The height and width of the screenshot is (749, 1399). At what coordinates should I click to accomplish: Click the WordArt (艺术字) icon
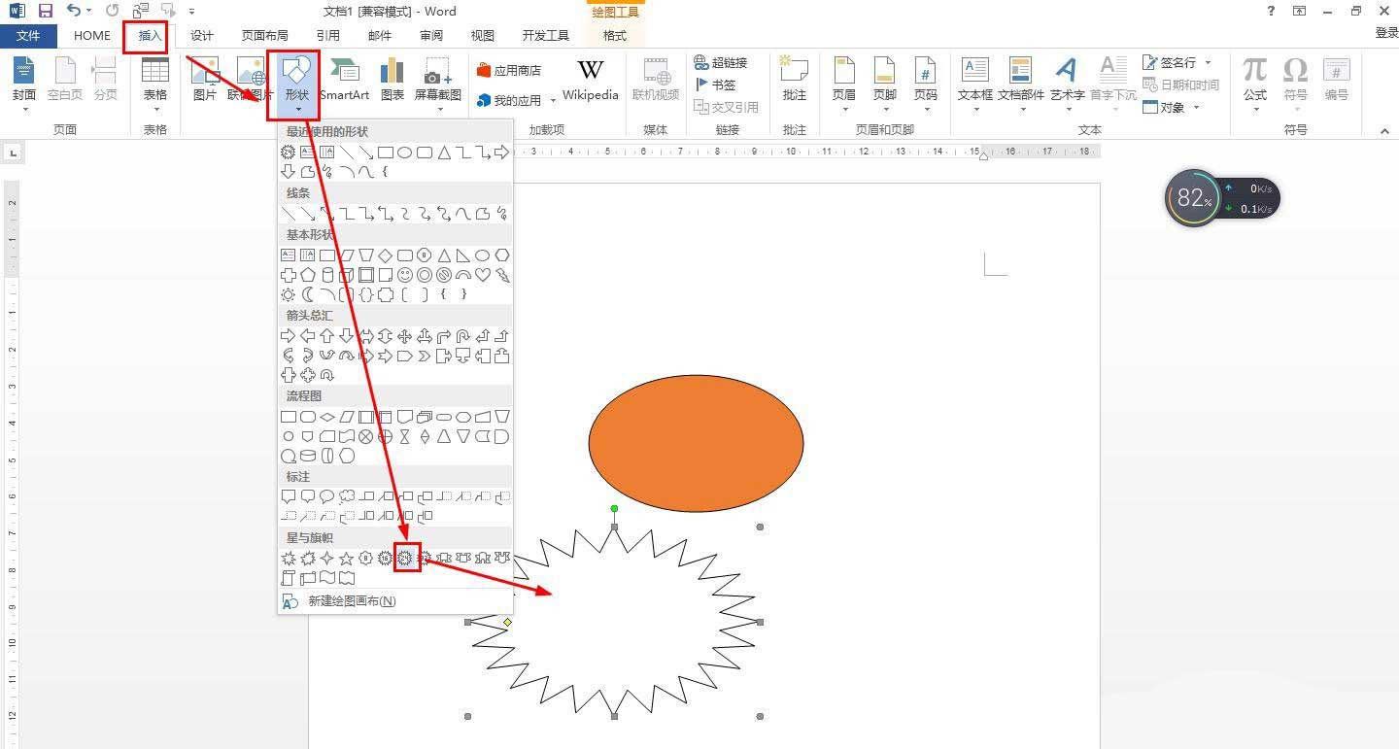1067,80
